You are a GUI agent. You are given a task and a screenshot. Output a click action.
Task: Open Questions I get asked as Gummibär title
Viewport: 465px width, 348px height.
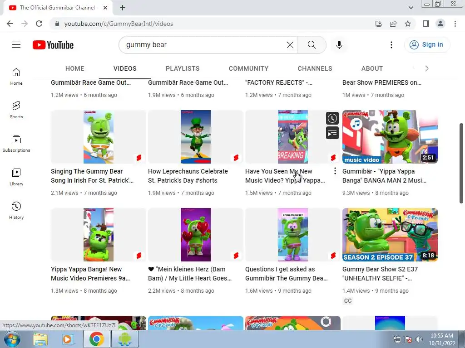(287, 274)
